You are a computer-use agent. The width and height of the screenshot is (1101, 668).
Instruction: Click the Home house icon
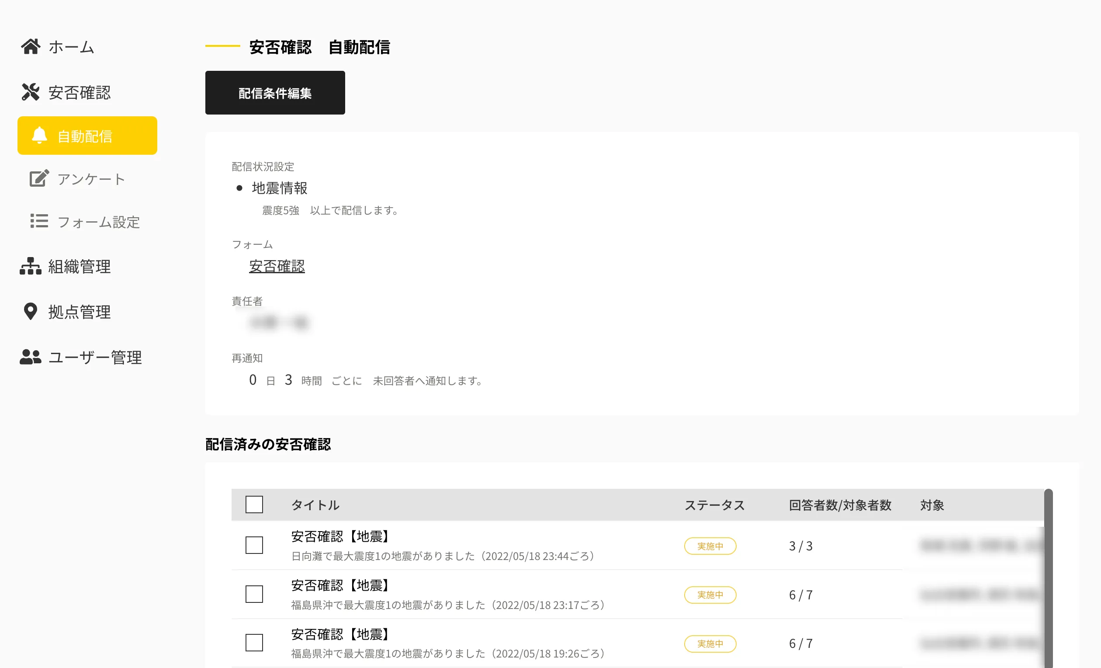pyautogui.click(x=31, y=46)
